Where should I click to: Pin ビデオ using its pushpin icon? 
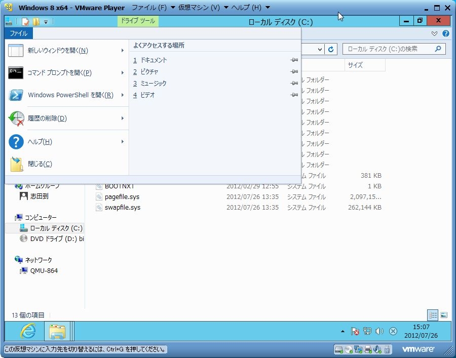[x=294, y=95]
